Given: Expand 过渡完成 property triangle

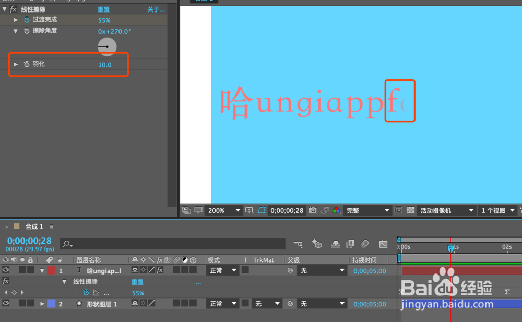Looking at the screenshot, I should [16, 20].
